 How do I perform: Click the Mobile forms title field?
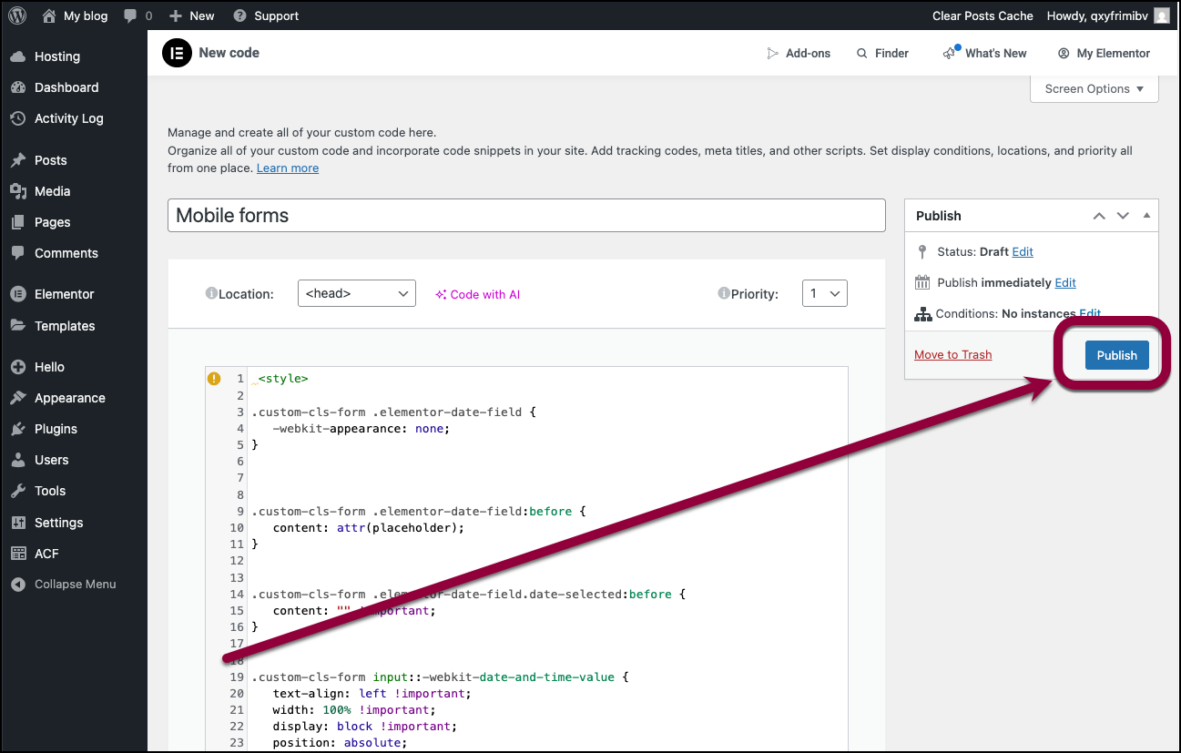pos(526,216)
